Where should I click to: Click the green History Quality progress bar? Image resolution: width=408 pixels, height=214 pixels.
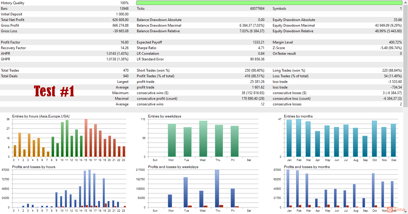click(269, 3)
